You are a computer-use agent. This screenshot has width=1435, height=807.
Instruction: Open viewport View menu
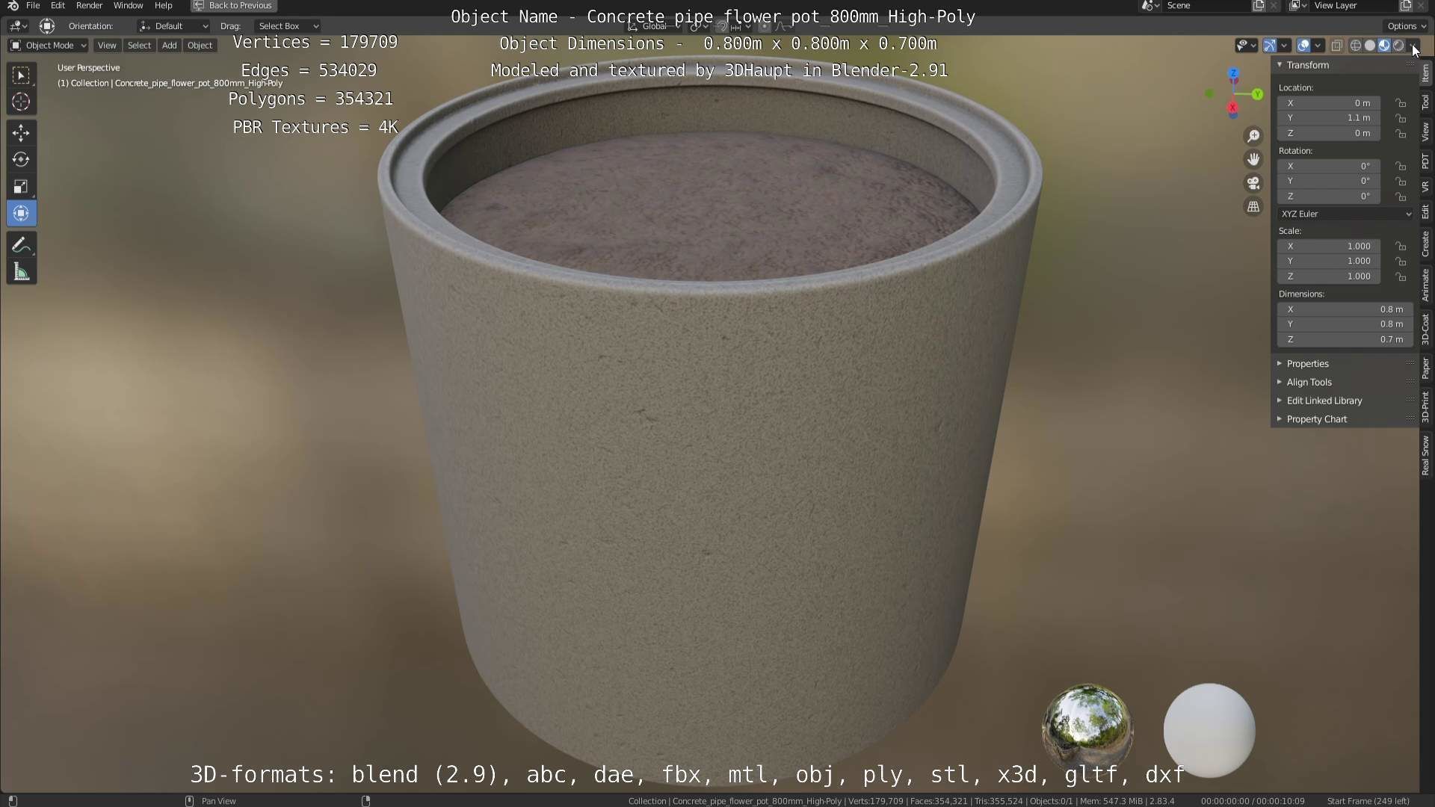click(107, 46)
